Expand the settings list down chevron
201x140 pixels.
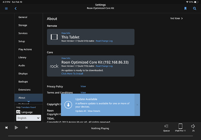coord(29,101)
